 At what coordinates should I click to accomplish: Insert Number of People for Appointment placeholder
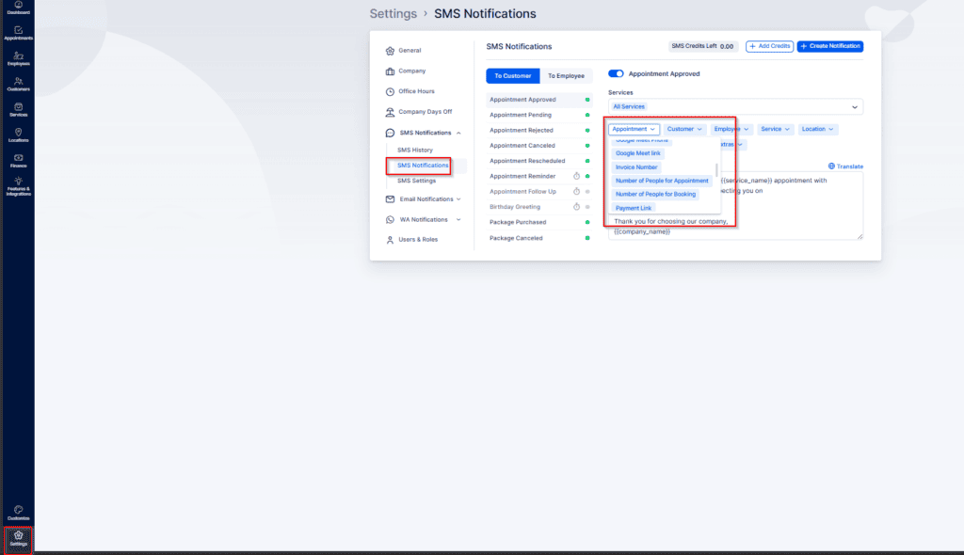click(x=662, y=181)
